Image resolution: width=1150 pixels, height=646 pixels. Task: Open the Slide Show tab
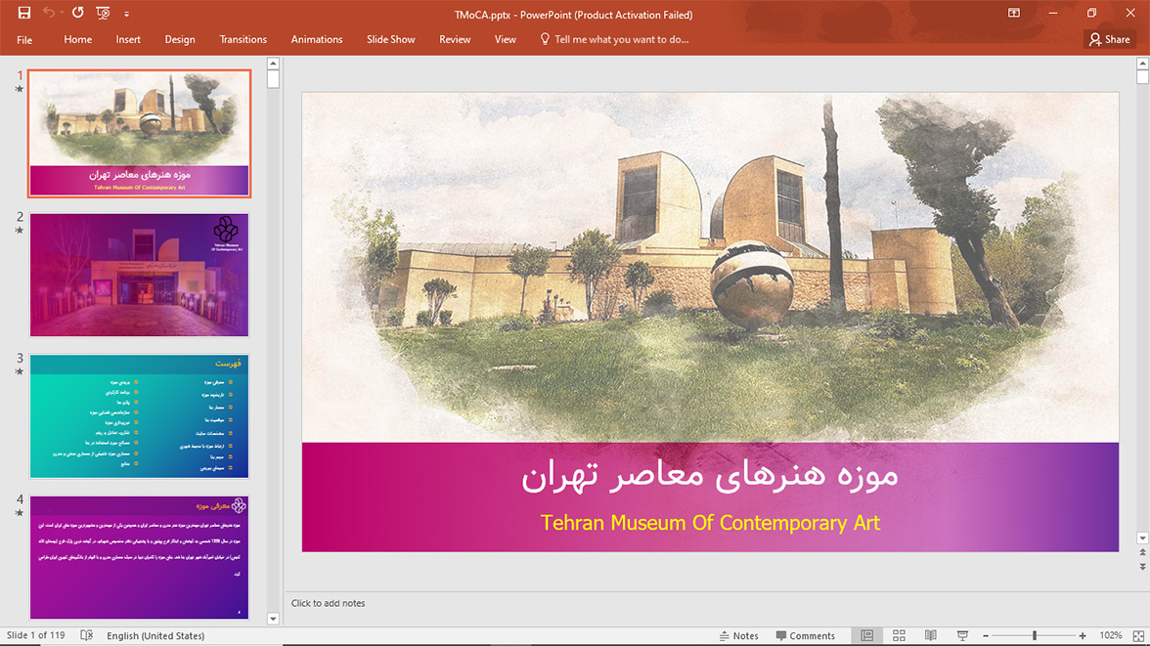(391, 40)
